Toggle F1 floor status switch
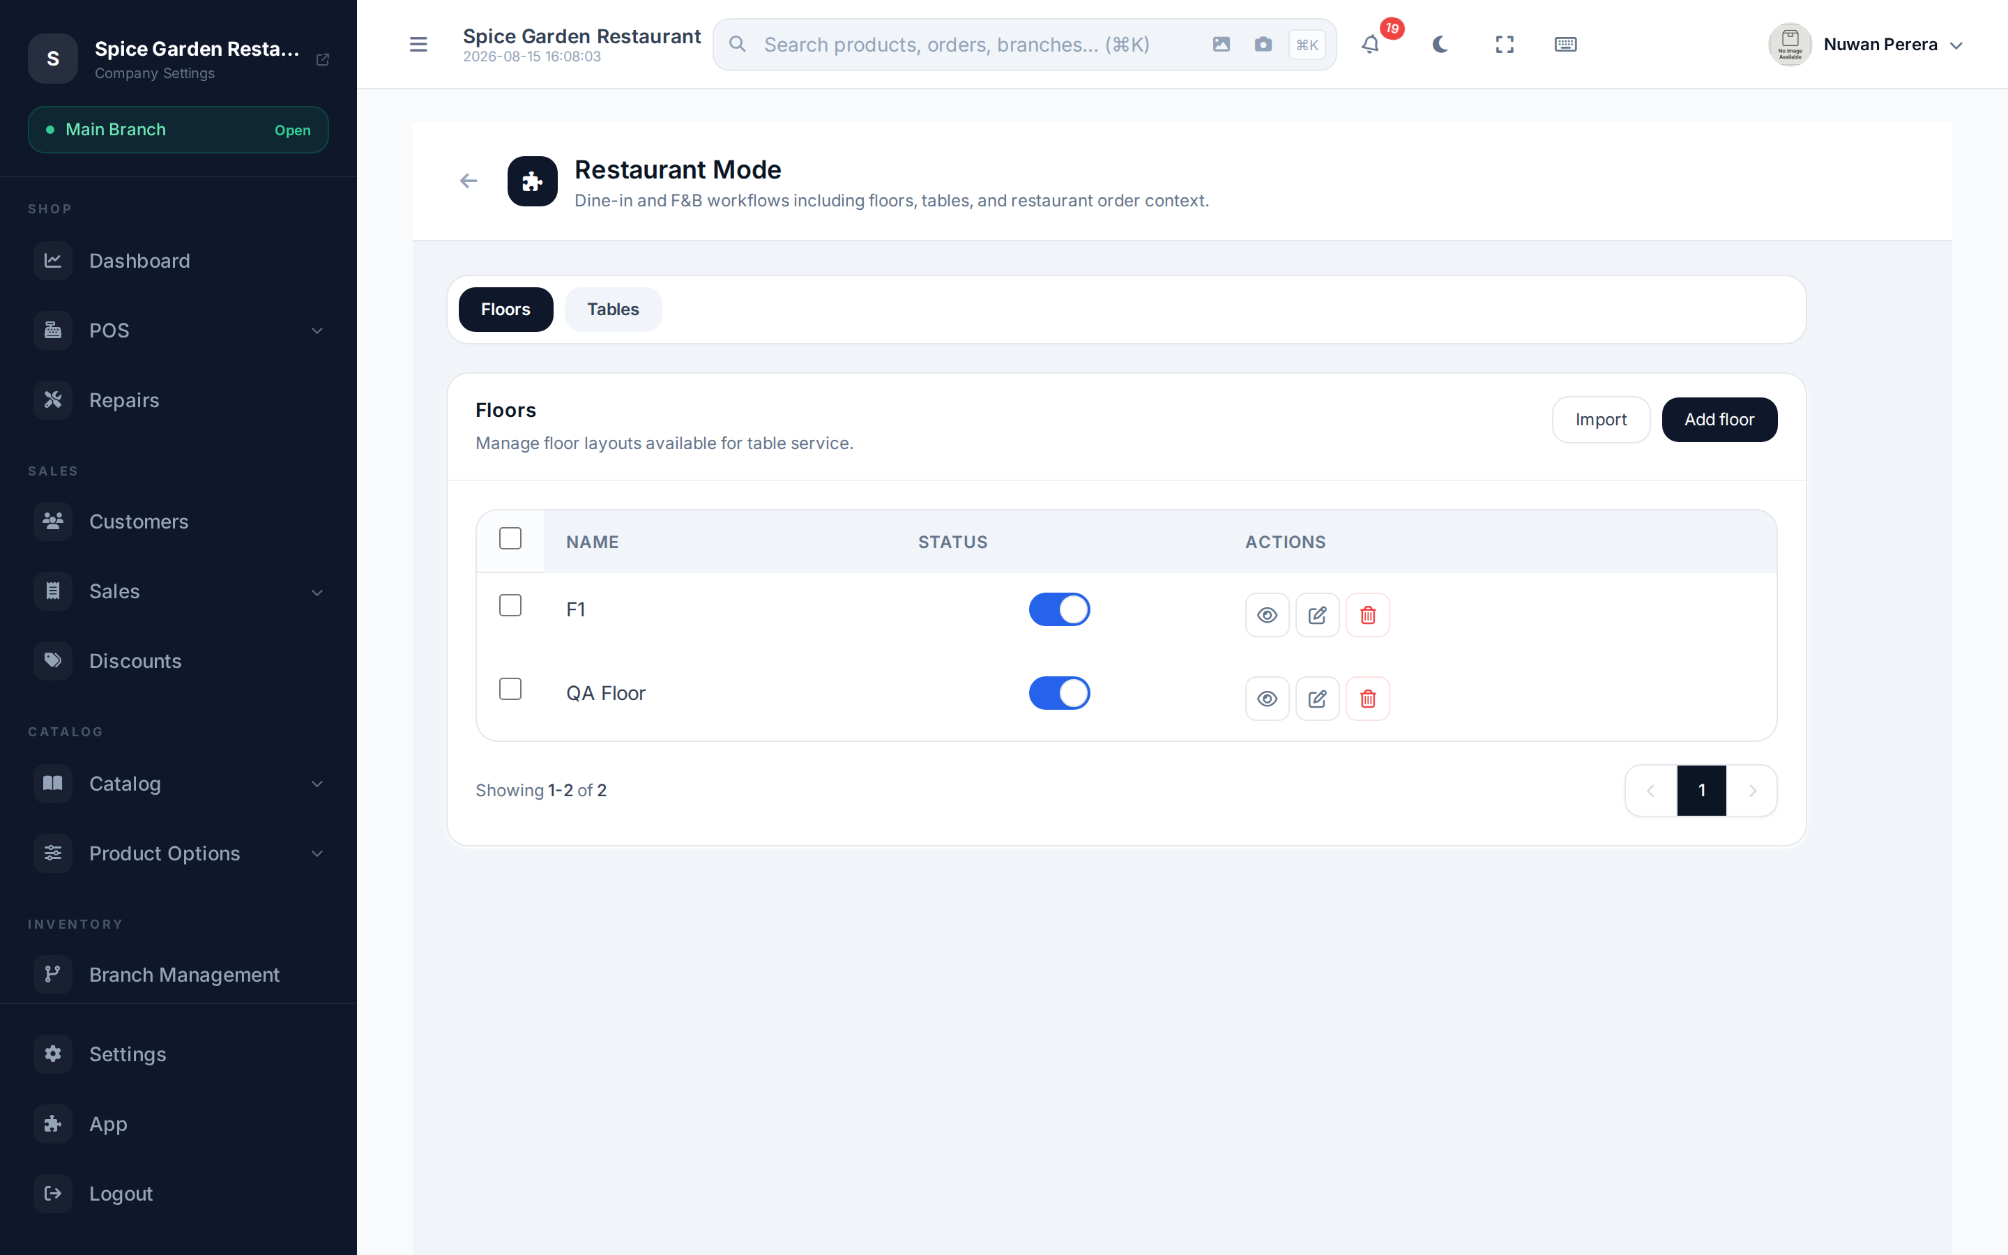The image size is (2008, 1255). (1059, 609)
